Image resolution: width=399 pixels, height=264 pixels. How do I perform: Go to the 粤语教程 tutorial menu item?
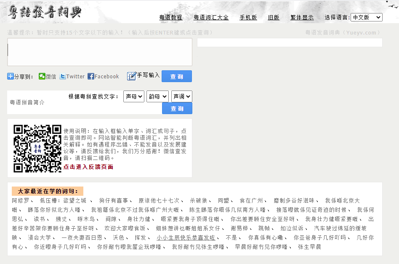pos(170,18)
